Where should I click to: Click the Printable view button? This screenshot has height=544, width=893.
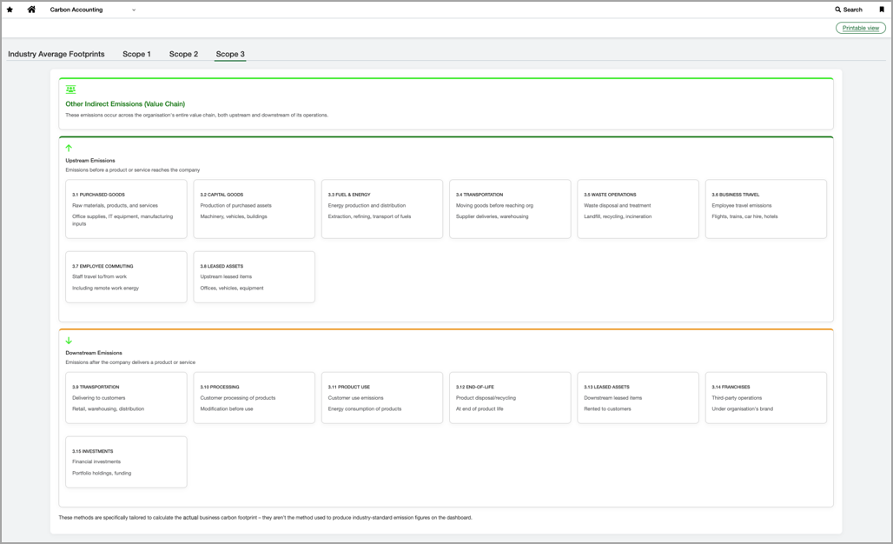(x=860, y=28)
